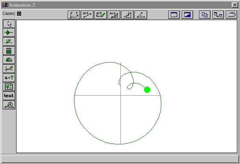Select the arrow pointer tool
The image size is (240, 164).
[9, 24]
